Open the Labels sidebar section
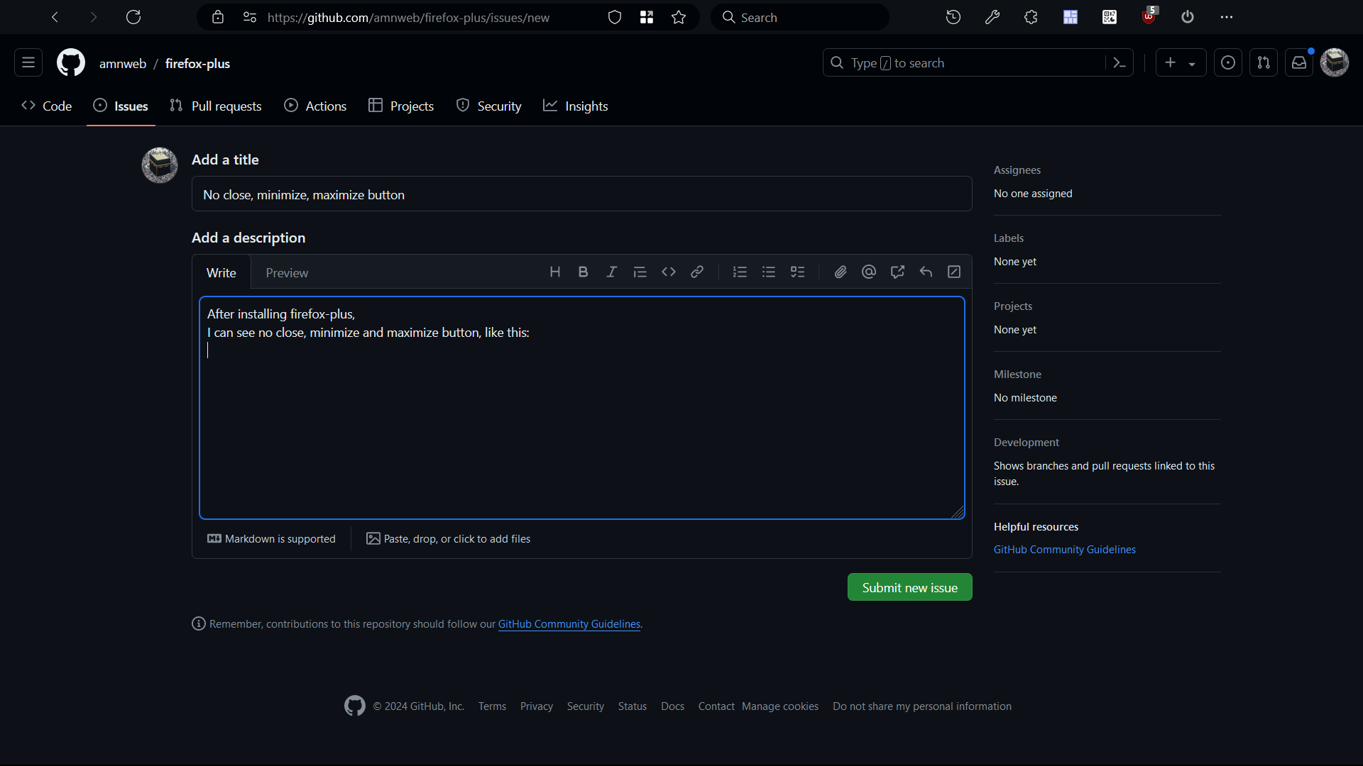Viewport: 1363px width, 766px height. coord(1008,238)
